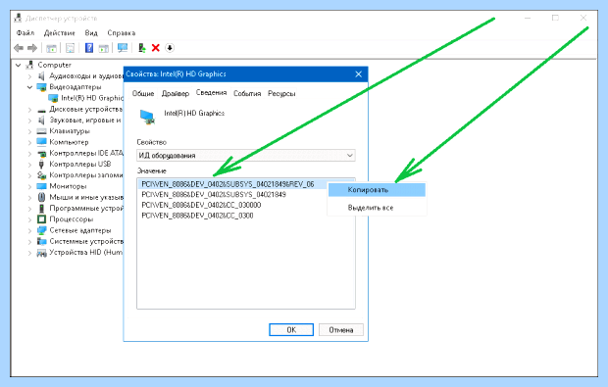Click the Клавиатуры keyboard icon in tree
Viewport: 608px width, 387px height.
pyautogui.click(x=41, y=131)
